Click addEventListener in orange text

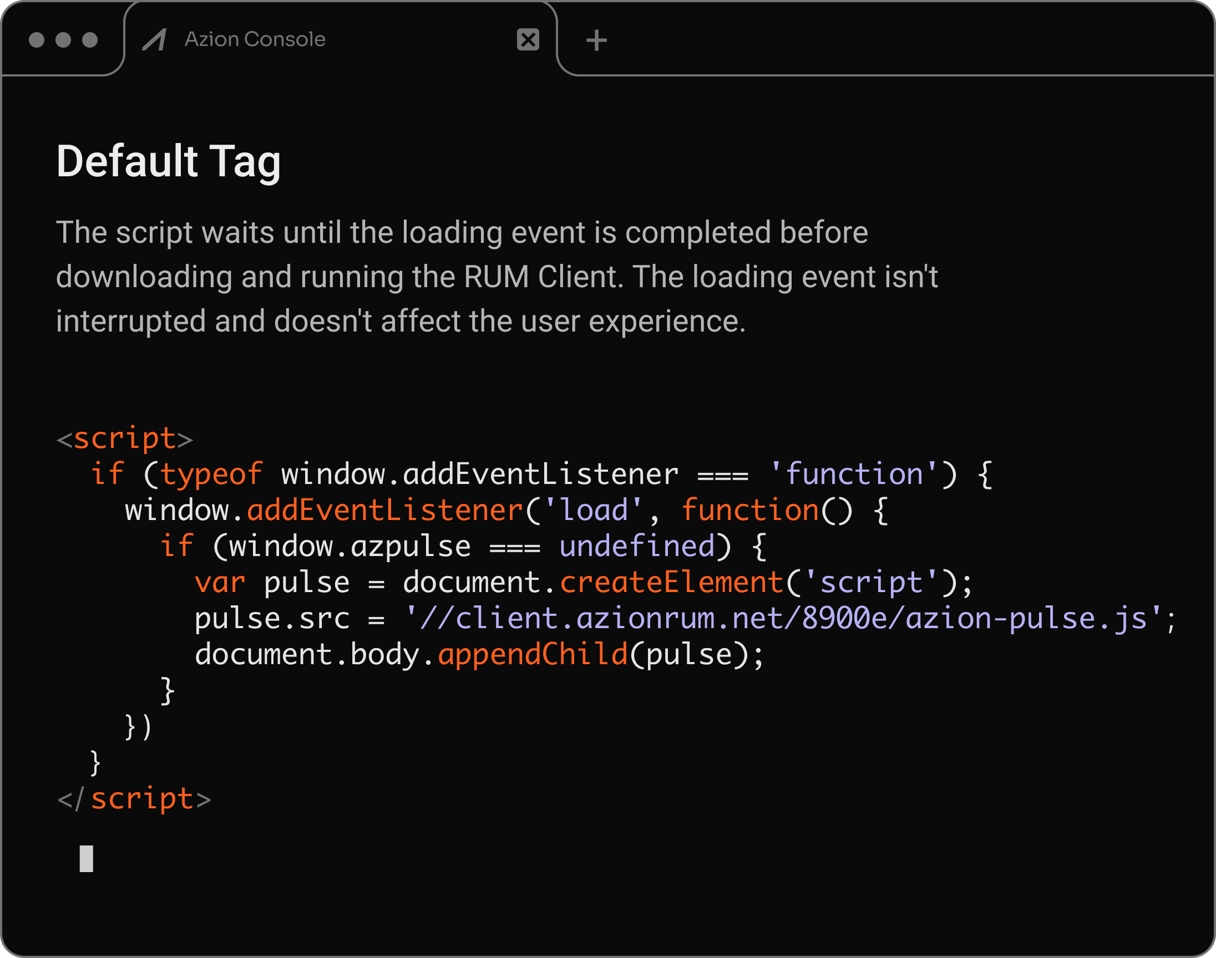pos(385,511)
